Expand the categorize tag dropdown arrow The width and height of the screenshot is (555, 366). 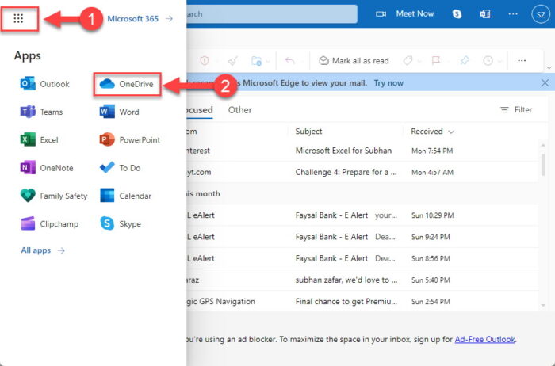(x=419, y=61)
